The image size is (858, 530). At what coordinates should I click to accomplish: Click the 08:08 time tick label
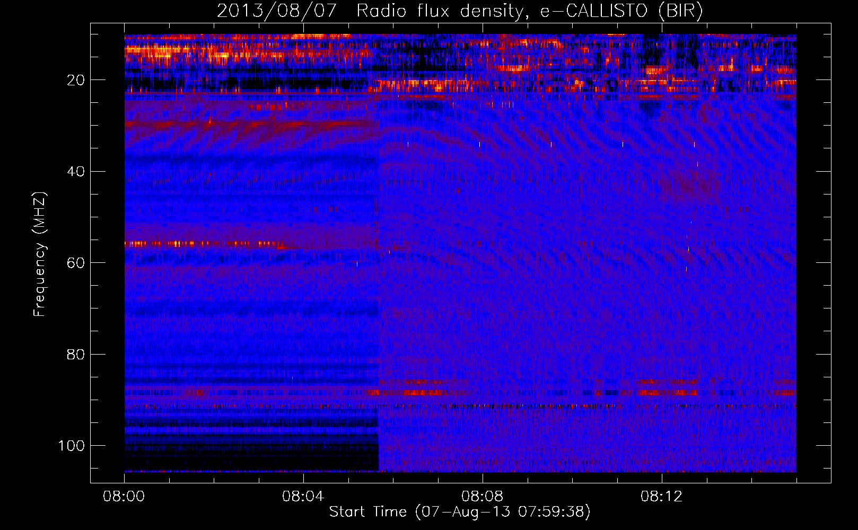pos(482,497)
